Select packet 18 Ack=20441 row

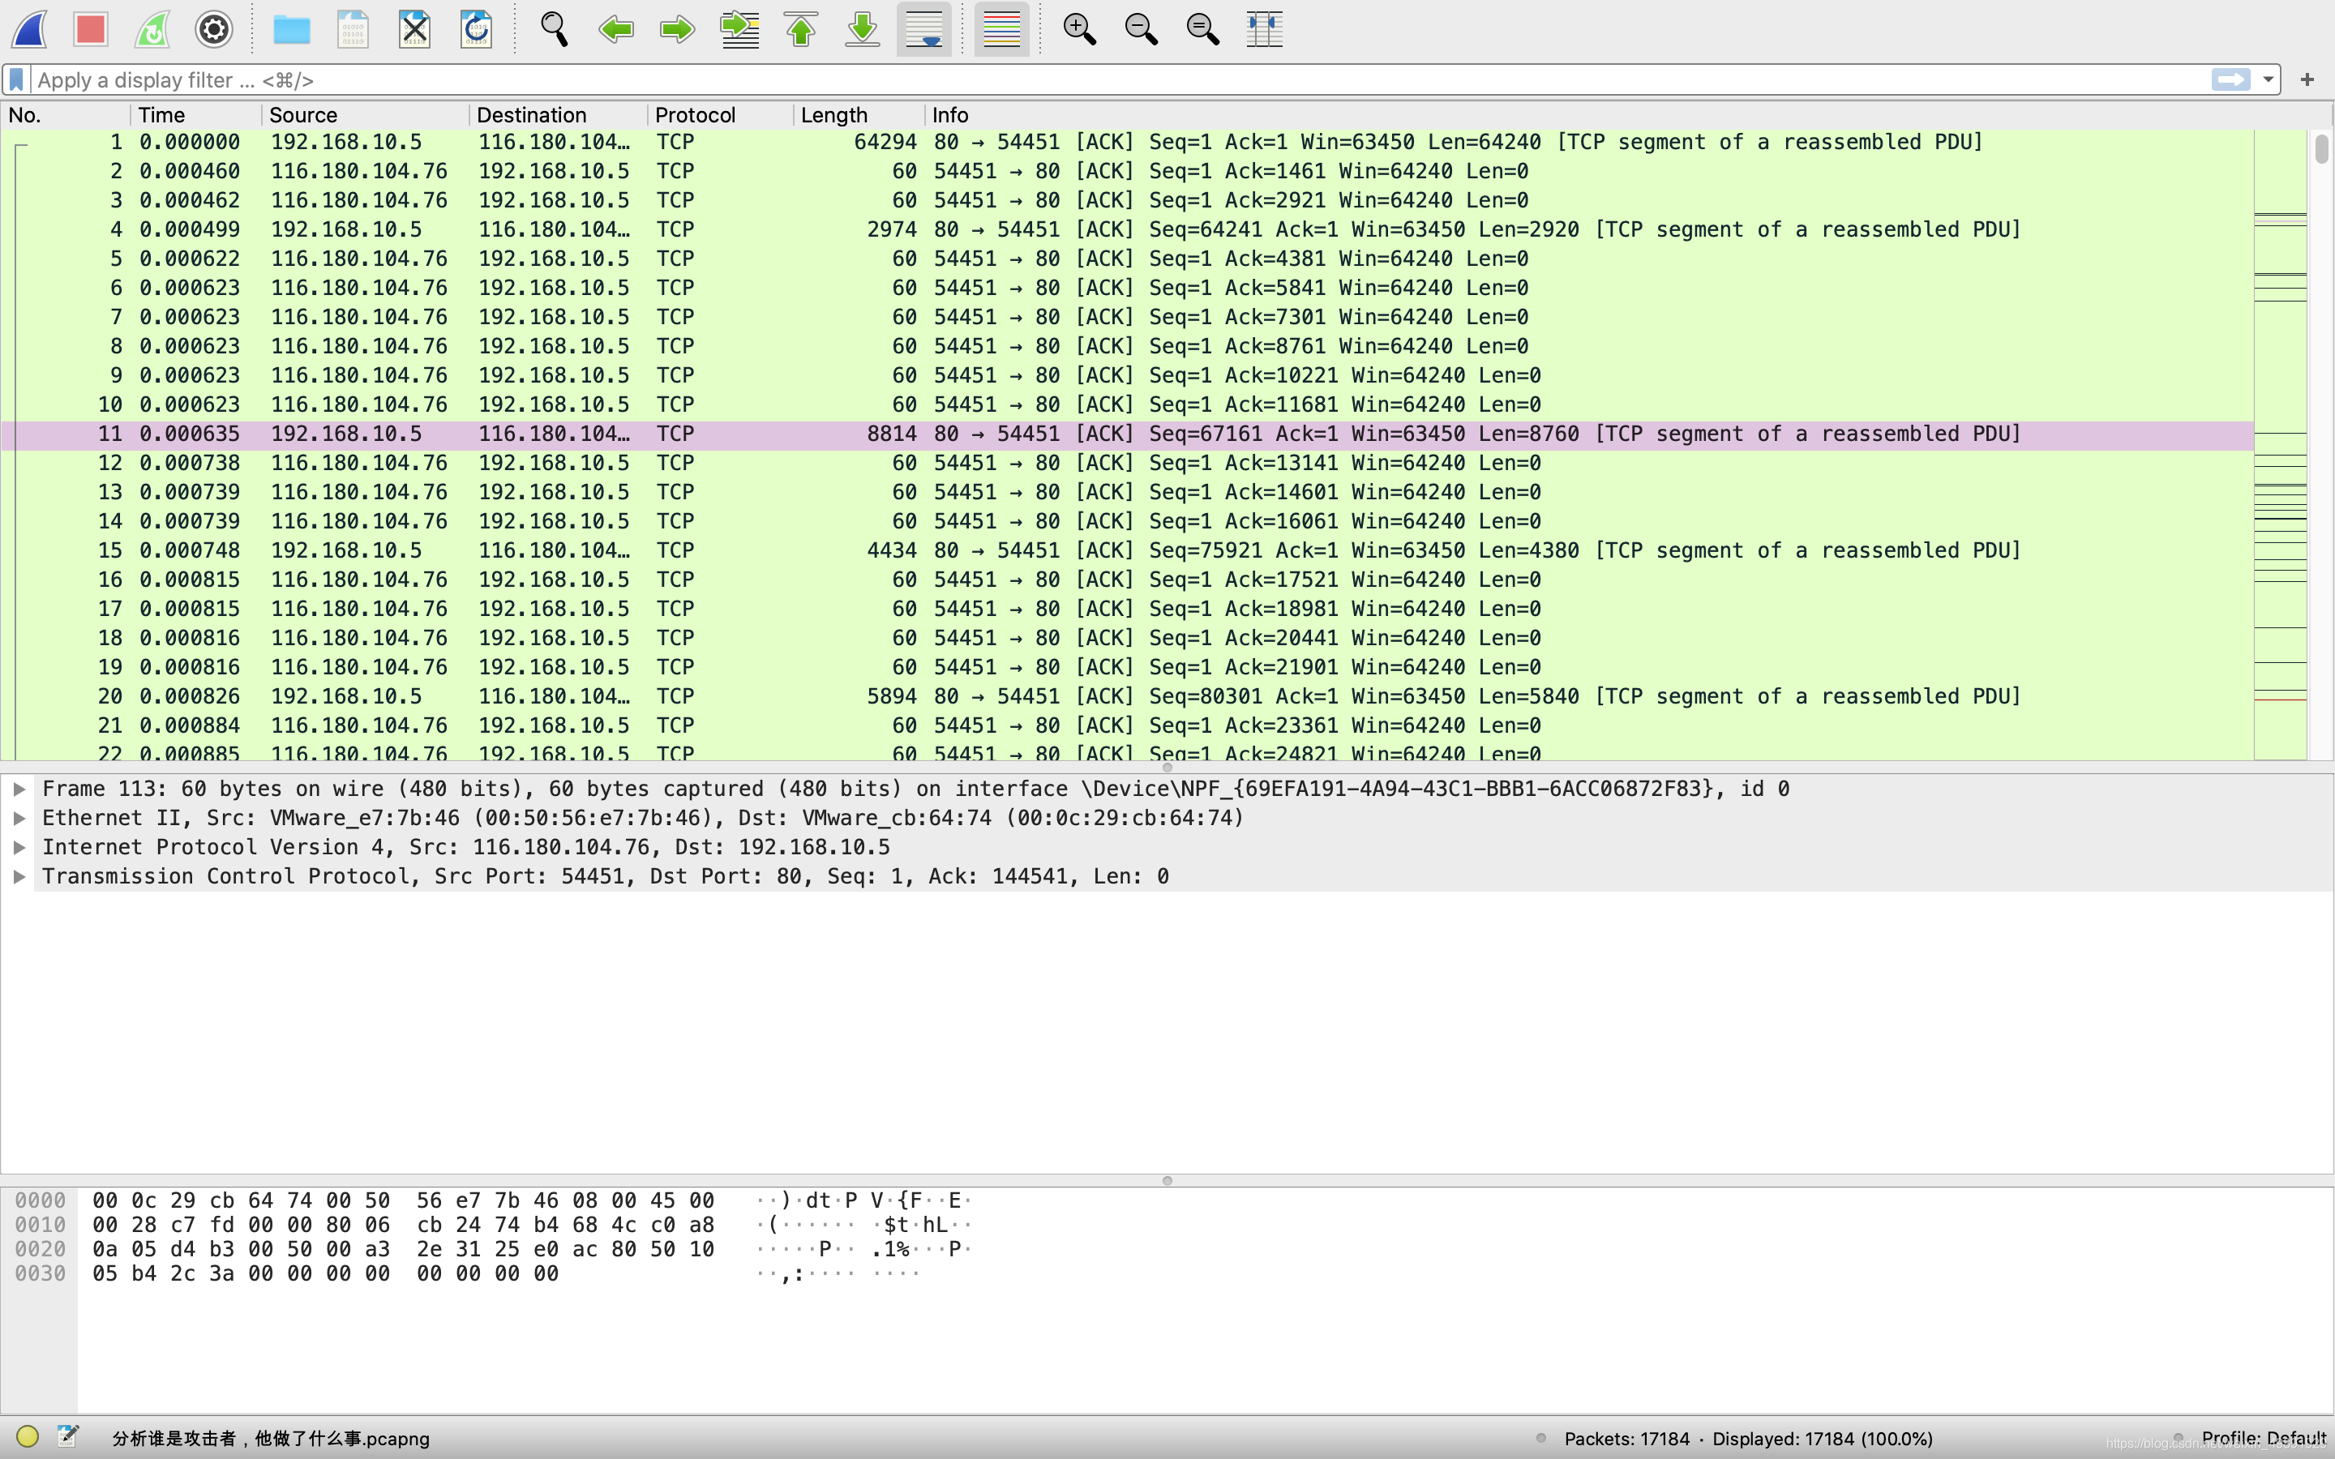click(x=1127, y=638)
